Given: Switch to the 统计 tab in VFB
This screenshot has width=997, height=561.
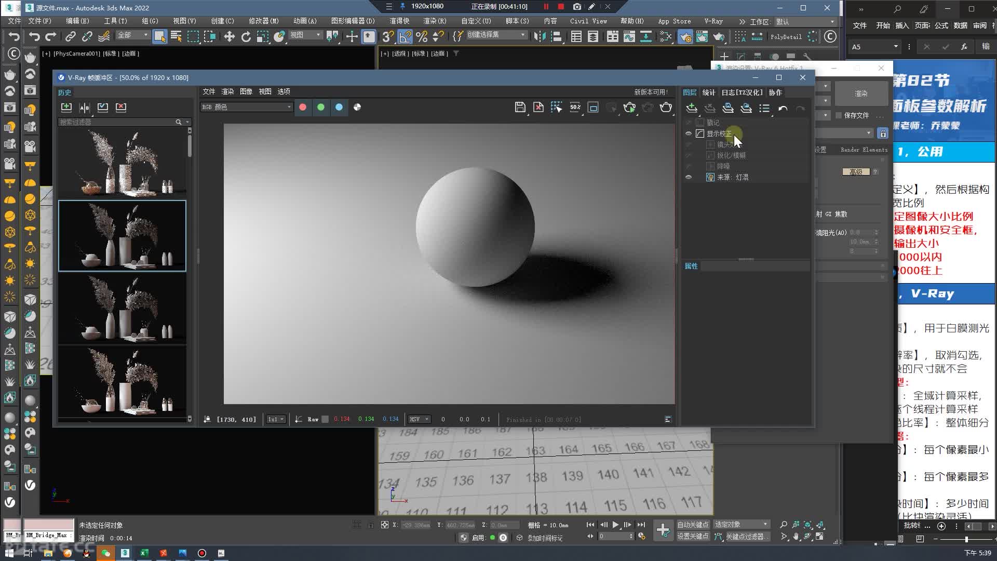Looking at the screenshot, I should 709,92.
